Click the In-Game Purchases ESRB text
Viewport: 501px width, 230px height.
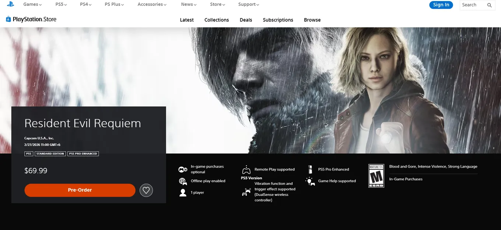click(x=406, y=179)
